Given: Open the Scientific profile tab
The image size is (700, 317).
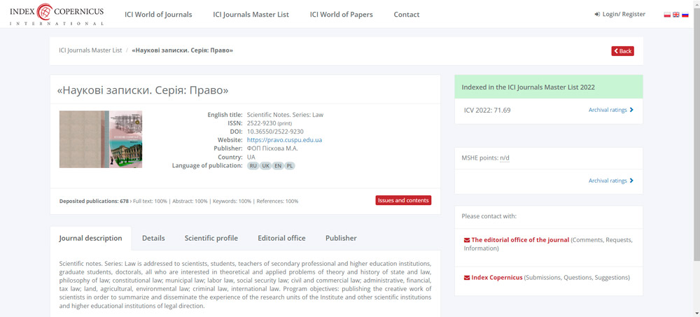Looking at the screenshot, I should pos(211,238).
